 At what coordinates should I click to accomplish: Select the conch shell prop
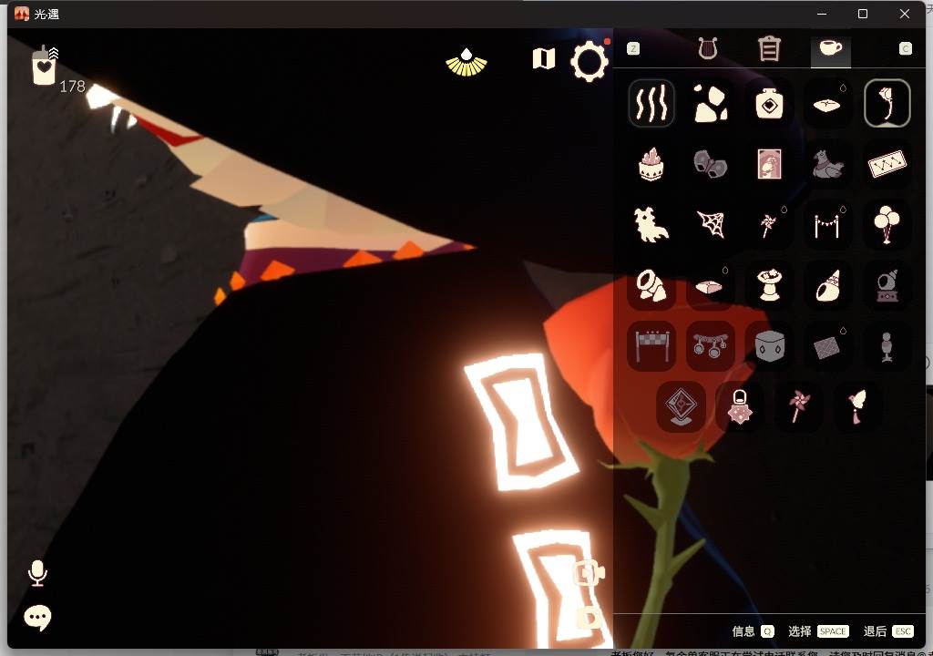[x=827, y=285]
